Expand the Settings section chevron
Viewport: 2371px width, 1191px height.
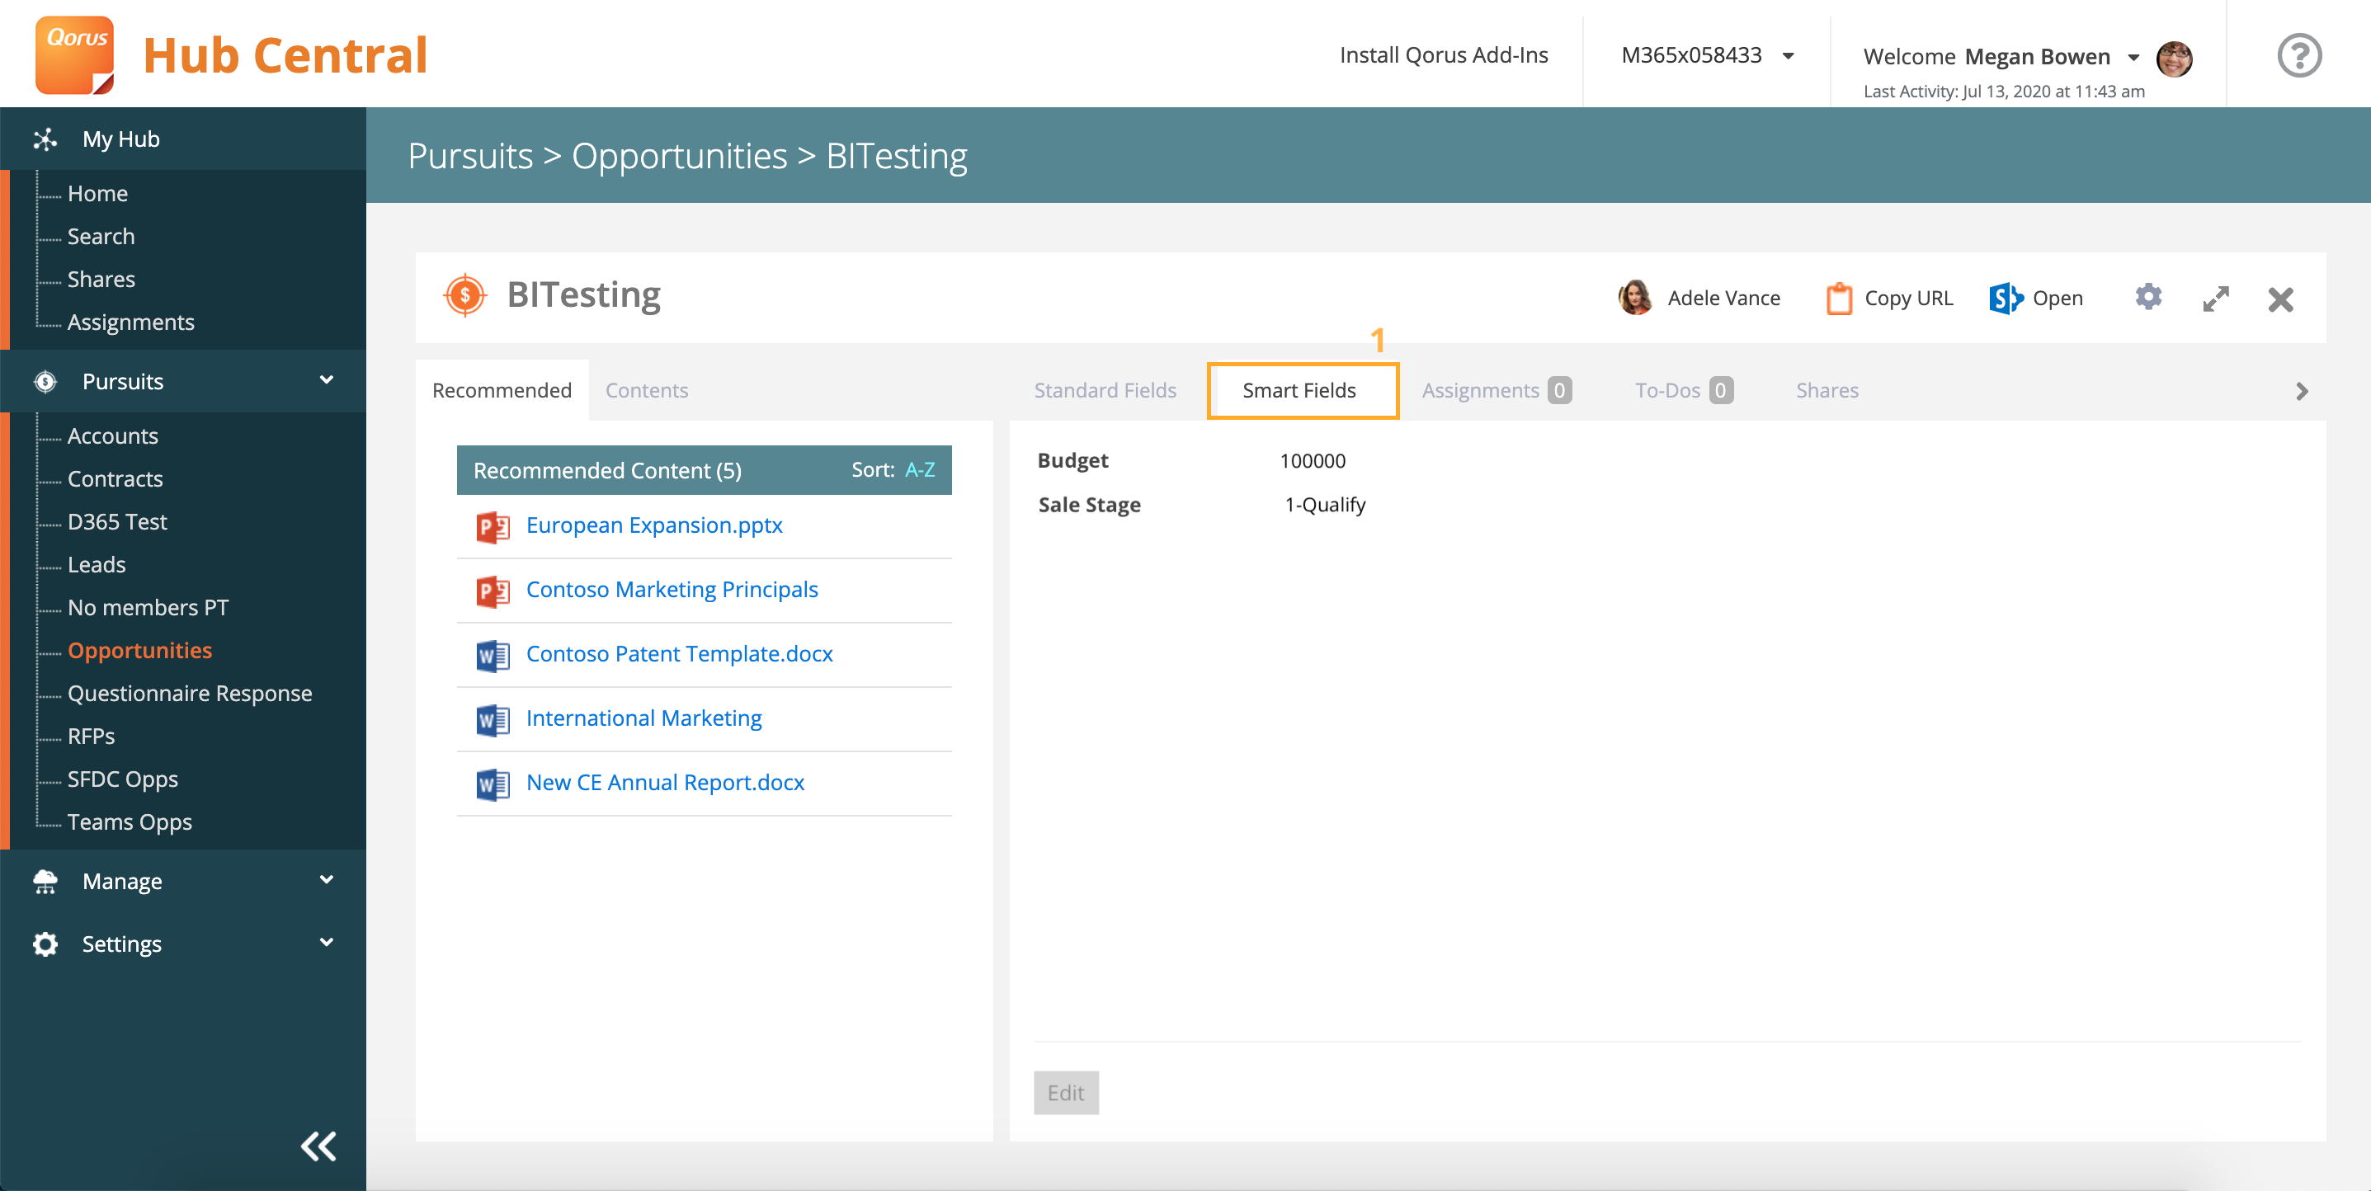[x=326, y=943]
